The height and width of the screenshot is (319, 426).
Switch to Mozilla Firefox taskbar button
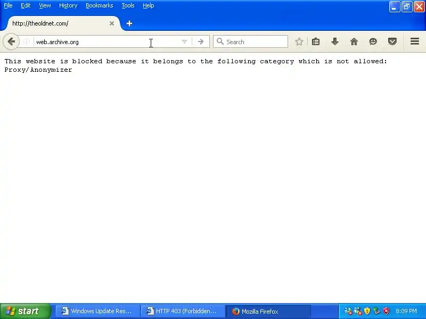click(x=268, y=311)
